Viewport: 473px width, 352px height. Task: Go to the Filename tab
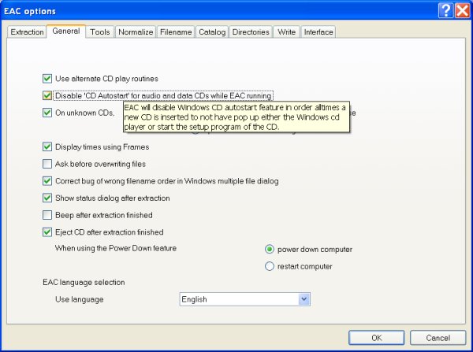(x=176, y=32)
